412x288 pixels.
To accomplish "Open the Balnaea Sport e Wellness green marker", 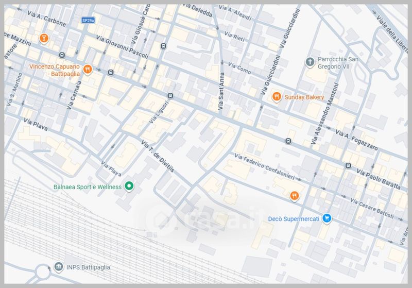I will 130,187.
